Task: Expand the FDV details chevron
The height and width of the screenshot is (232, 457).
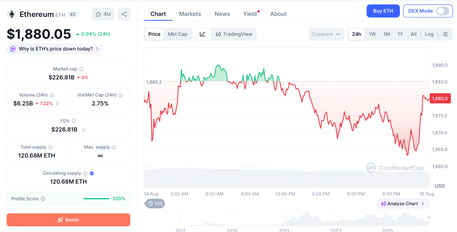Action: pyautogui.click(x=83, y=130)
